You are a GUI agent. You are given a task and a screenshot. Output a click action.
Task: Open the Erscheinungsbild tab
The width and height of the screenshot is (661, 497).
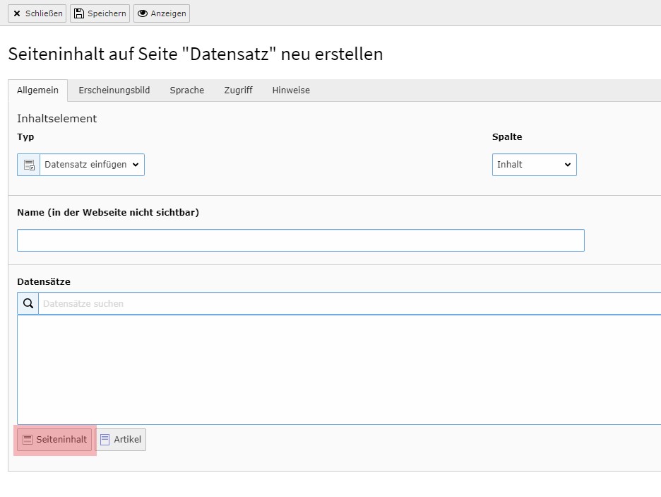114,90
